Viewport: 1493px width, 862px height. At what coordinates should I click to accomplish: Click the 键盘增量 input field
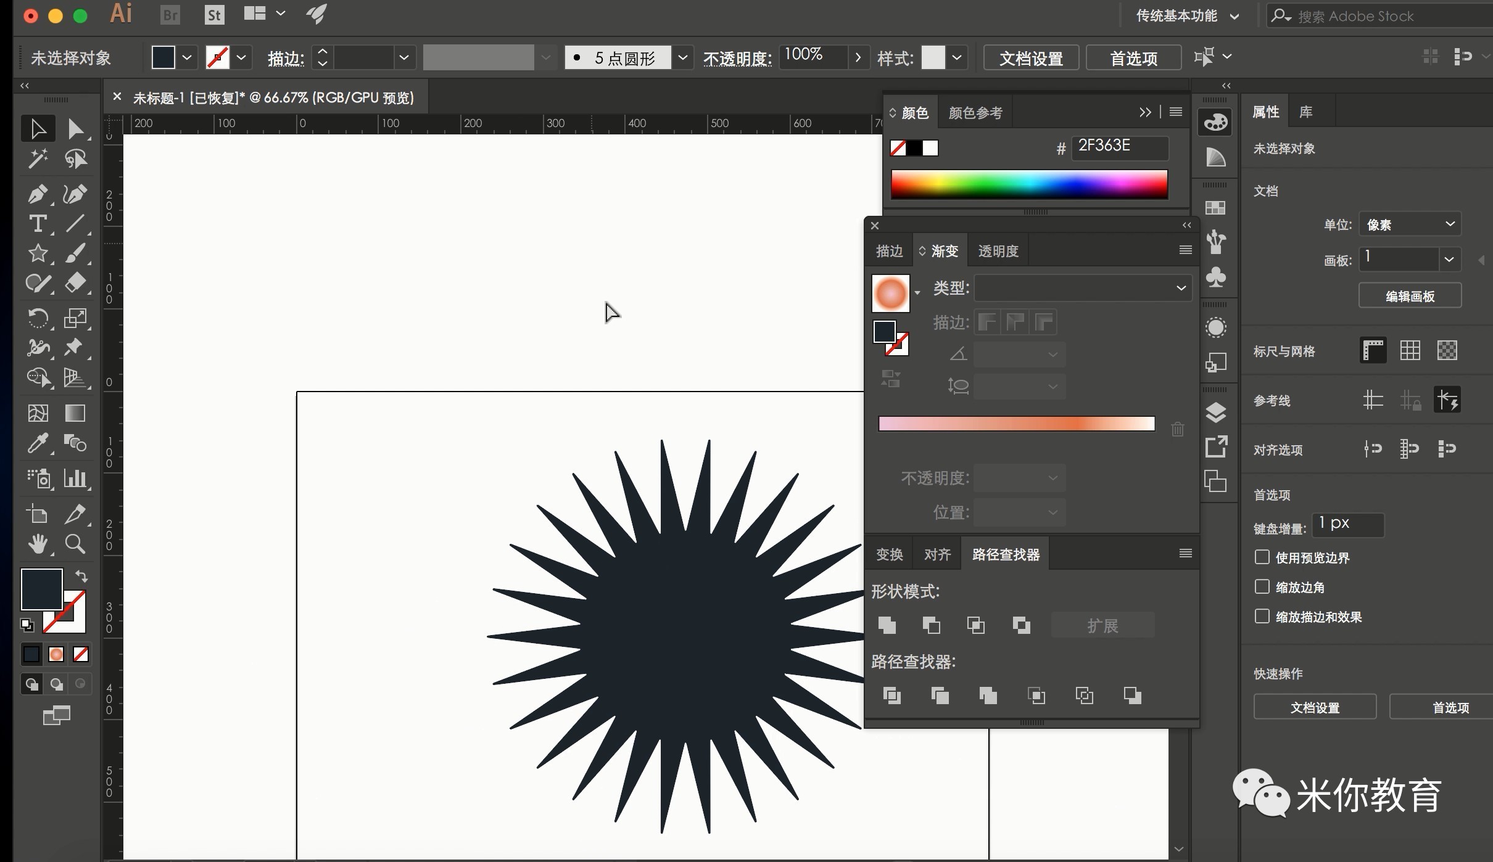pos(1348,525)
